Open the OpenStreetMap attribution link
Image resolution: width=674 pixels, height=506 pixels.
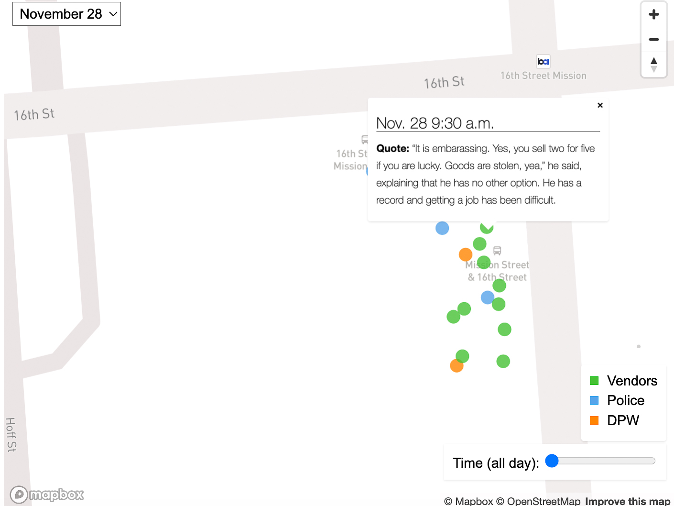(538, 501)
